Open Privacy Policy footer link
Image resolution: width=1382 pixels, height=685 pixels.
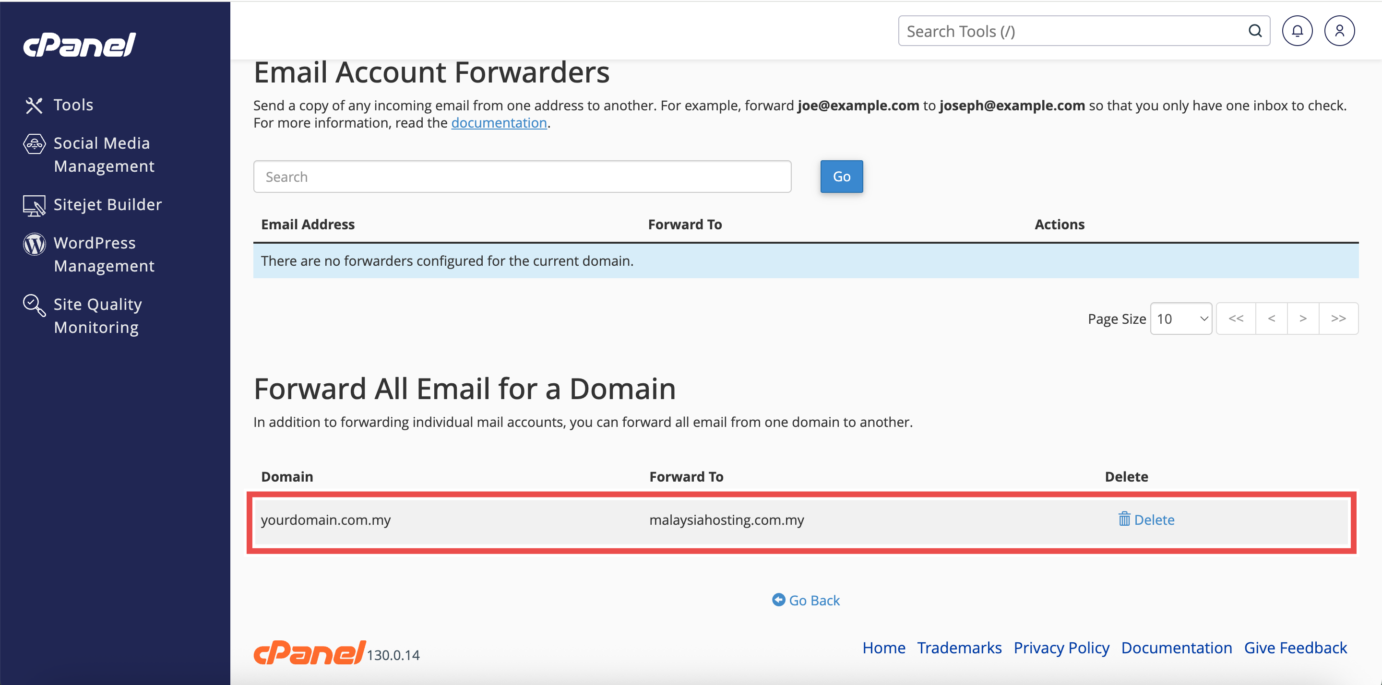pos(1060,648)
